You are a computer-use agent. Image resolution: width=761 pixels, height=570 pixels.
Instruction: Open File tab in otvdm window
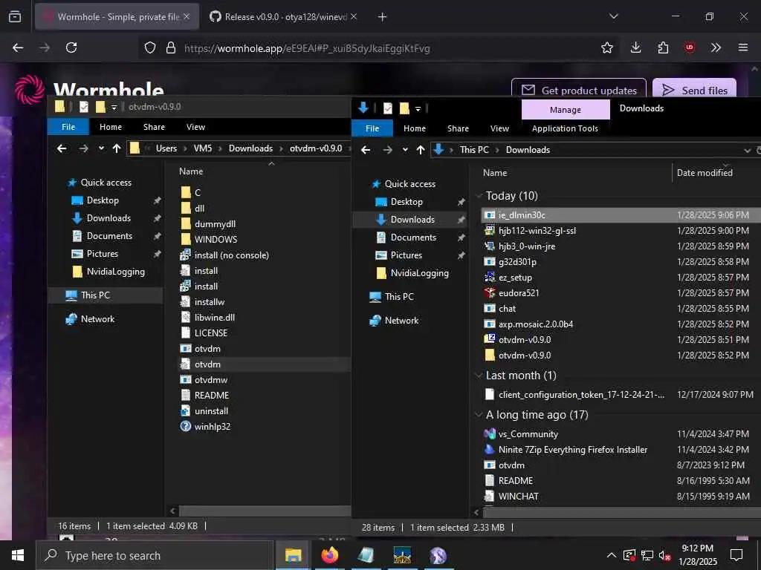[68, 127]
